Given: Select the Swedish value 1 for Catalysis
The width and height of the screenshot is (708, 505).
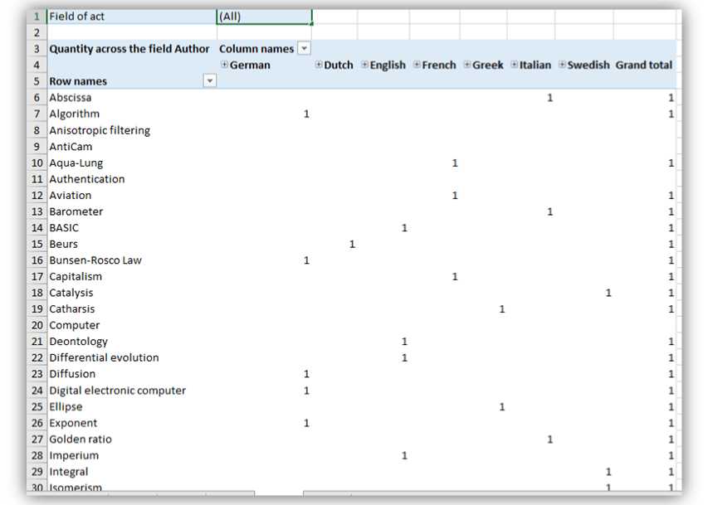Looking at the screenshot, I should pos(608,293).
